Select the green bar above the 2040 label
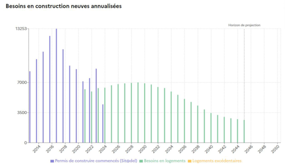The width and height of the screenshot is (285, 165). click(211, 128)
